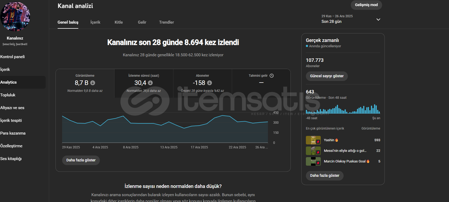
Task: Click Daha fazla göster under the views chart
Action: tap(81, 160)
